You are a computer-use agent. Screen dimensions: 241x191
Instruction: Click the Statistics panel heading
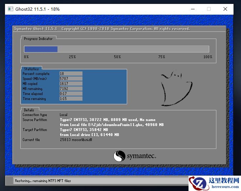(31, 69)
